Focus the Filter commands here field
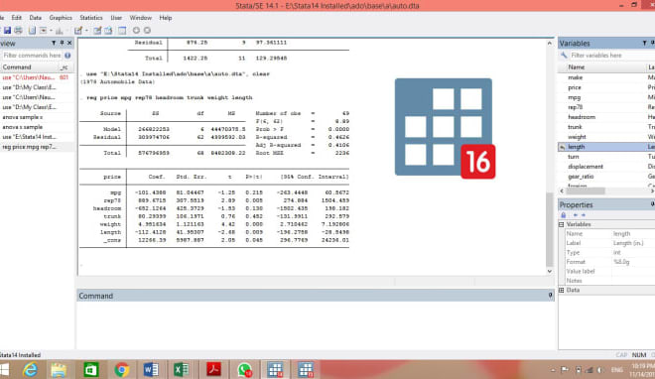 (32, 56)
